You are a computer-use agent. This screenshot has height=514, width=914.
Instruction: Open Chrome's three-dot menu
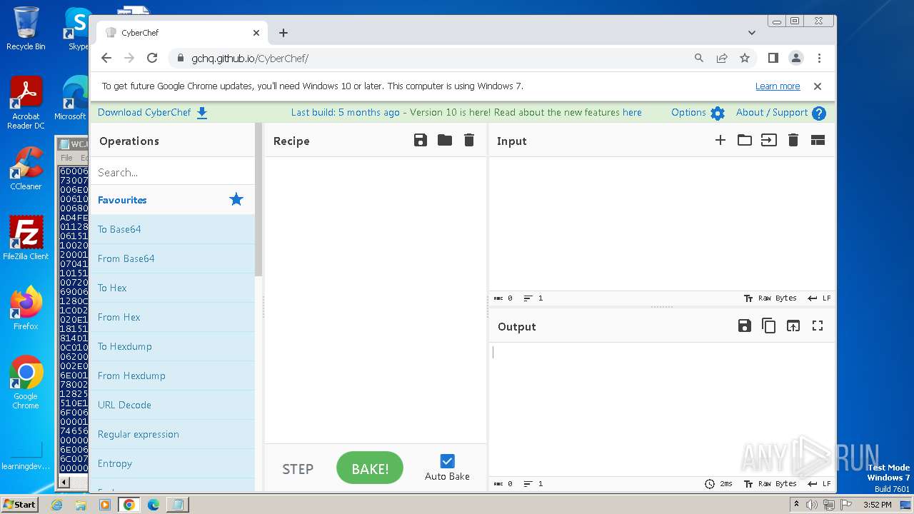(x=819, y=59)
